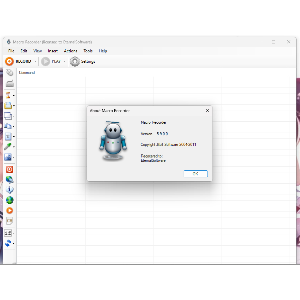Click the PLAY text label in toolbar

[x=56, y=61]
